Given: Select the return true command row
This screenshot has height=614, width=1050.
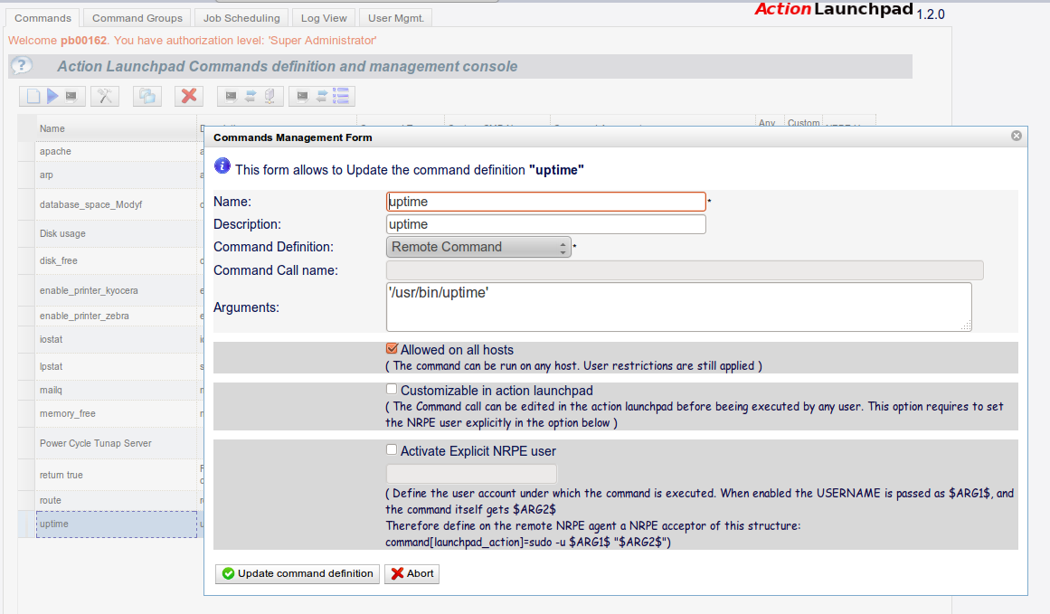Looking at the screenshot, I should pos(117,475).
